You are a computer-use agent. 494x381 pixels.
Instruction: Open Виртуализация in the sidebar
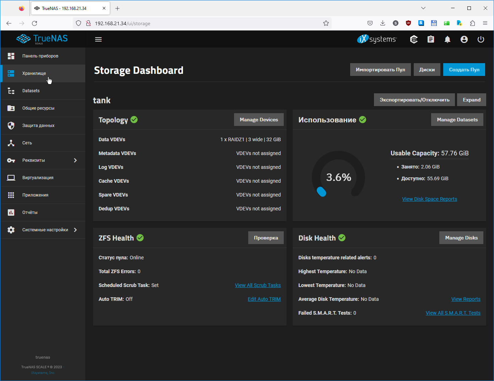[38, 178]
